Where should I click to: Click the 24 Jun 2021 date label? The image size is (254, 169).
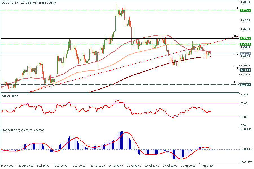8,166
